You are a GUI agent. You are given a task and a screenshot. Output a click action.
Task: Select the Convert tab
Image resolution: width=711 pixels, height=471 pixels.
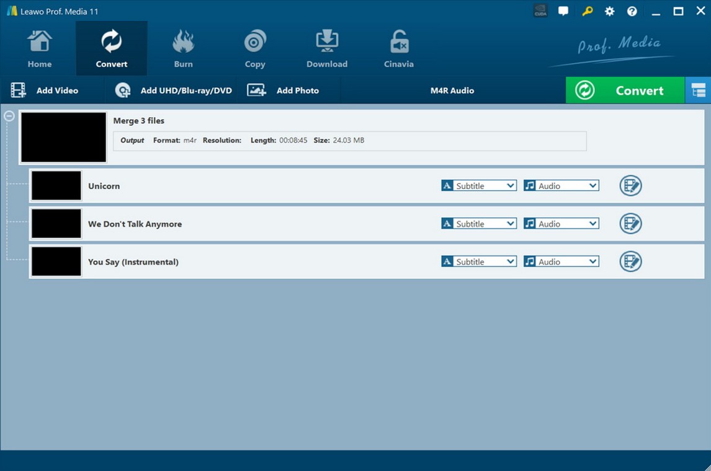(x=112, y=50)
